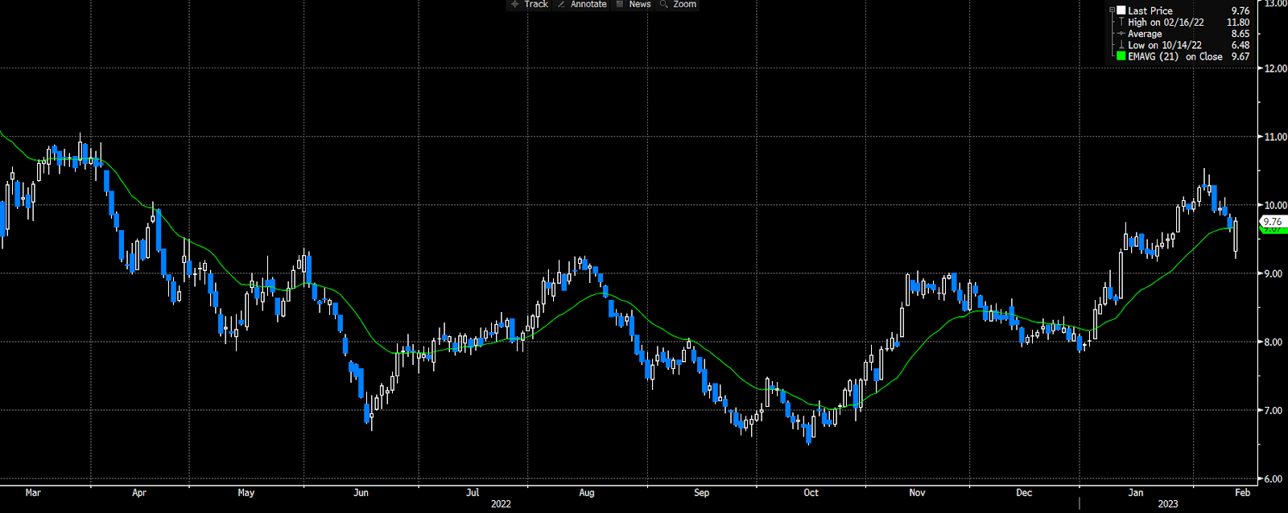This screenshot has width=1288, height=513.
Task: Click the 12.00 price axis label
Action: [x=1275, y=68]
